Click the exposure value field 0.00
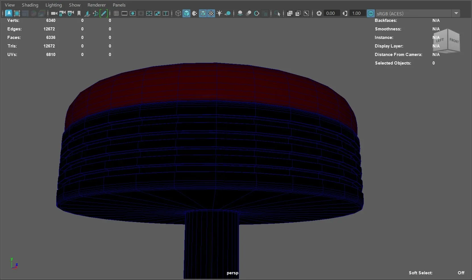 pos(332,13)
